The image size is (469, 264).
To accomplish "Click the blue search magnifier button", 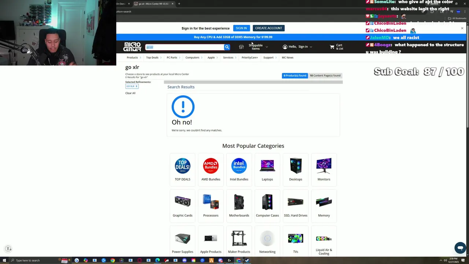I will coord(227,47).
